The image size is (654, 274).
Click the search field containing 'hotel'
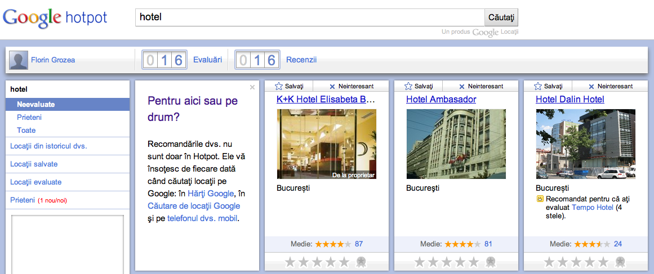[309, 17]
